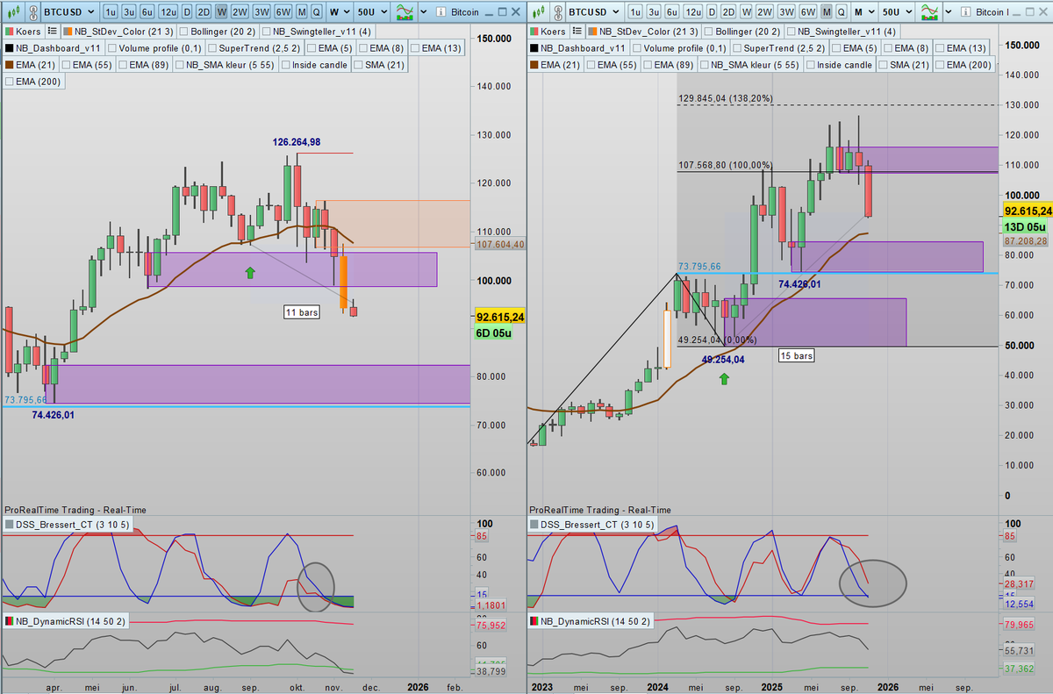Click the link-chain icon in right chart
The height and width of the screenshot is (694, 1053).
tap(557, 12)
